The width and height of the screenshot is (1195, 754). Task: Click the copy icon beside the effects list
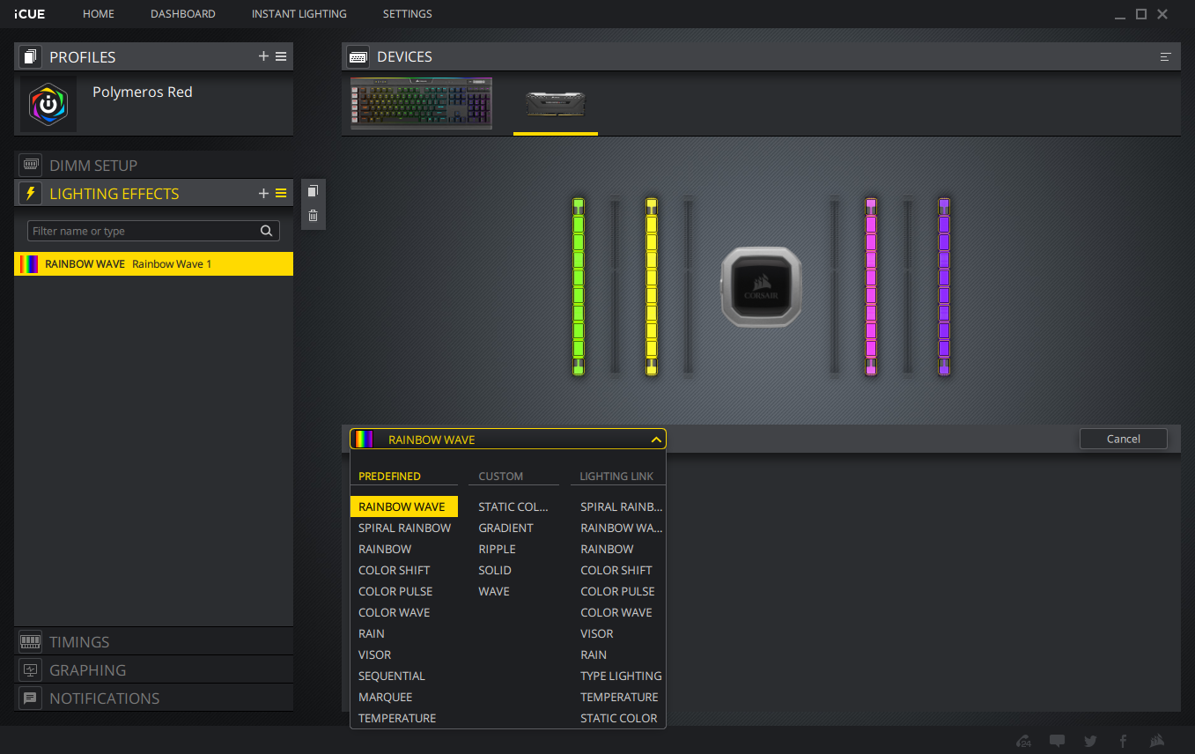click(x=313, y=192)
